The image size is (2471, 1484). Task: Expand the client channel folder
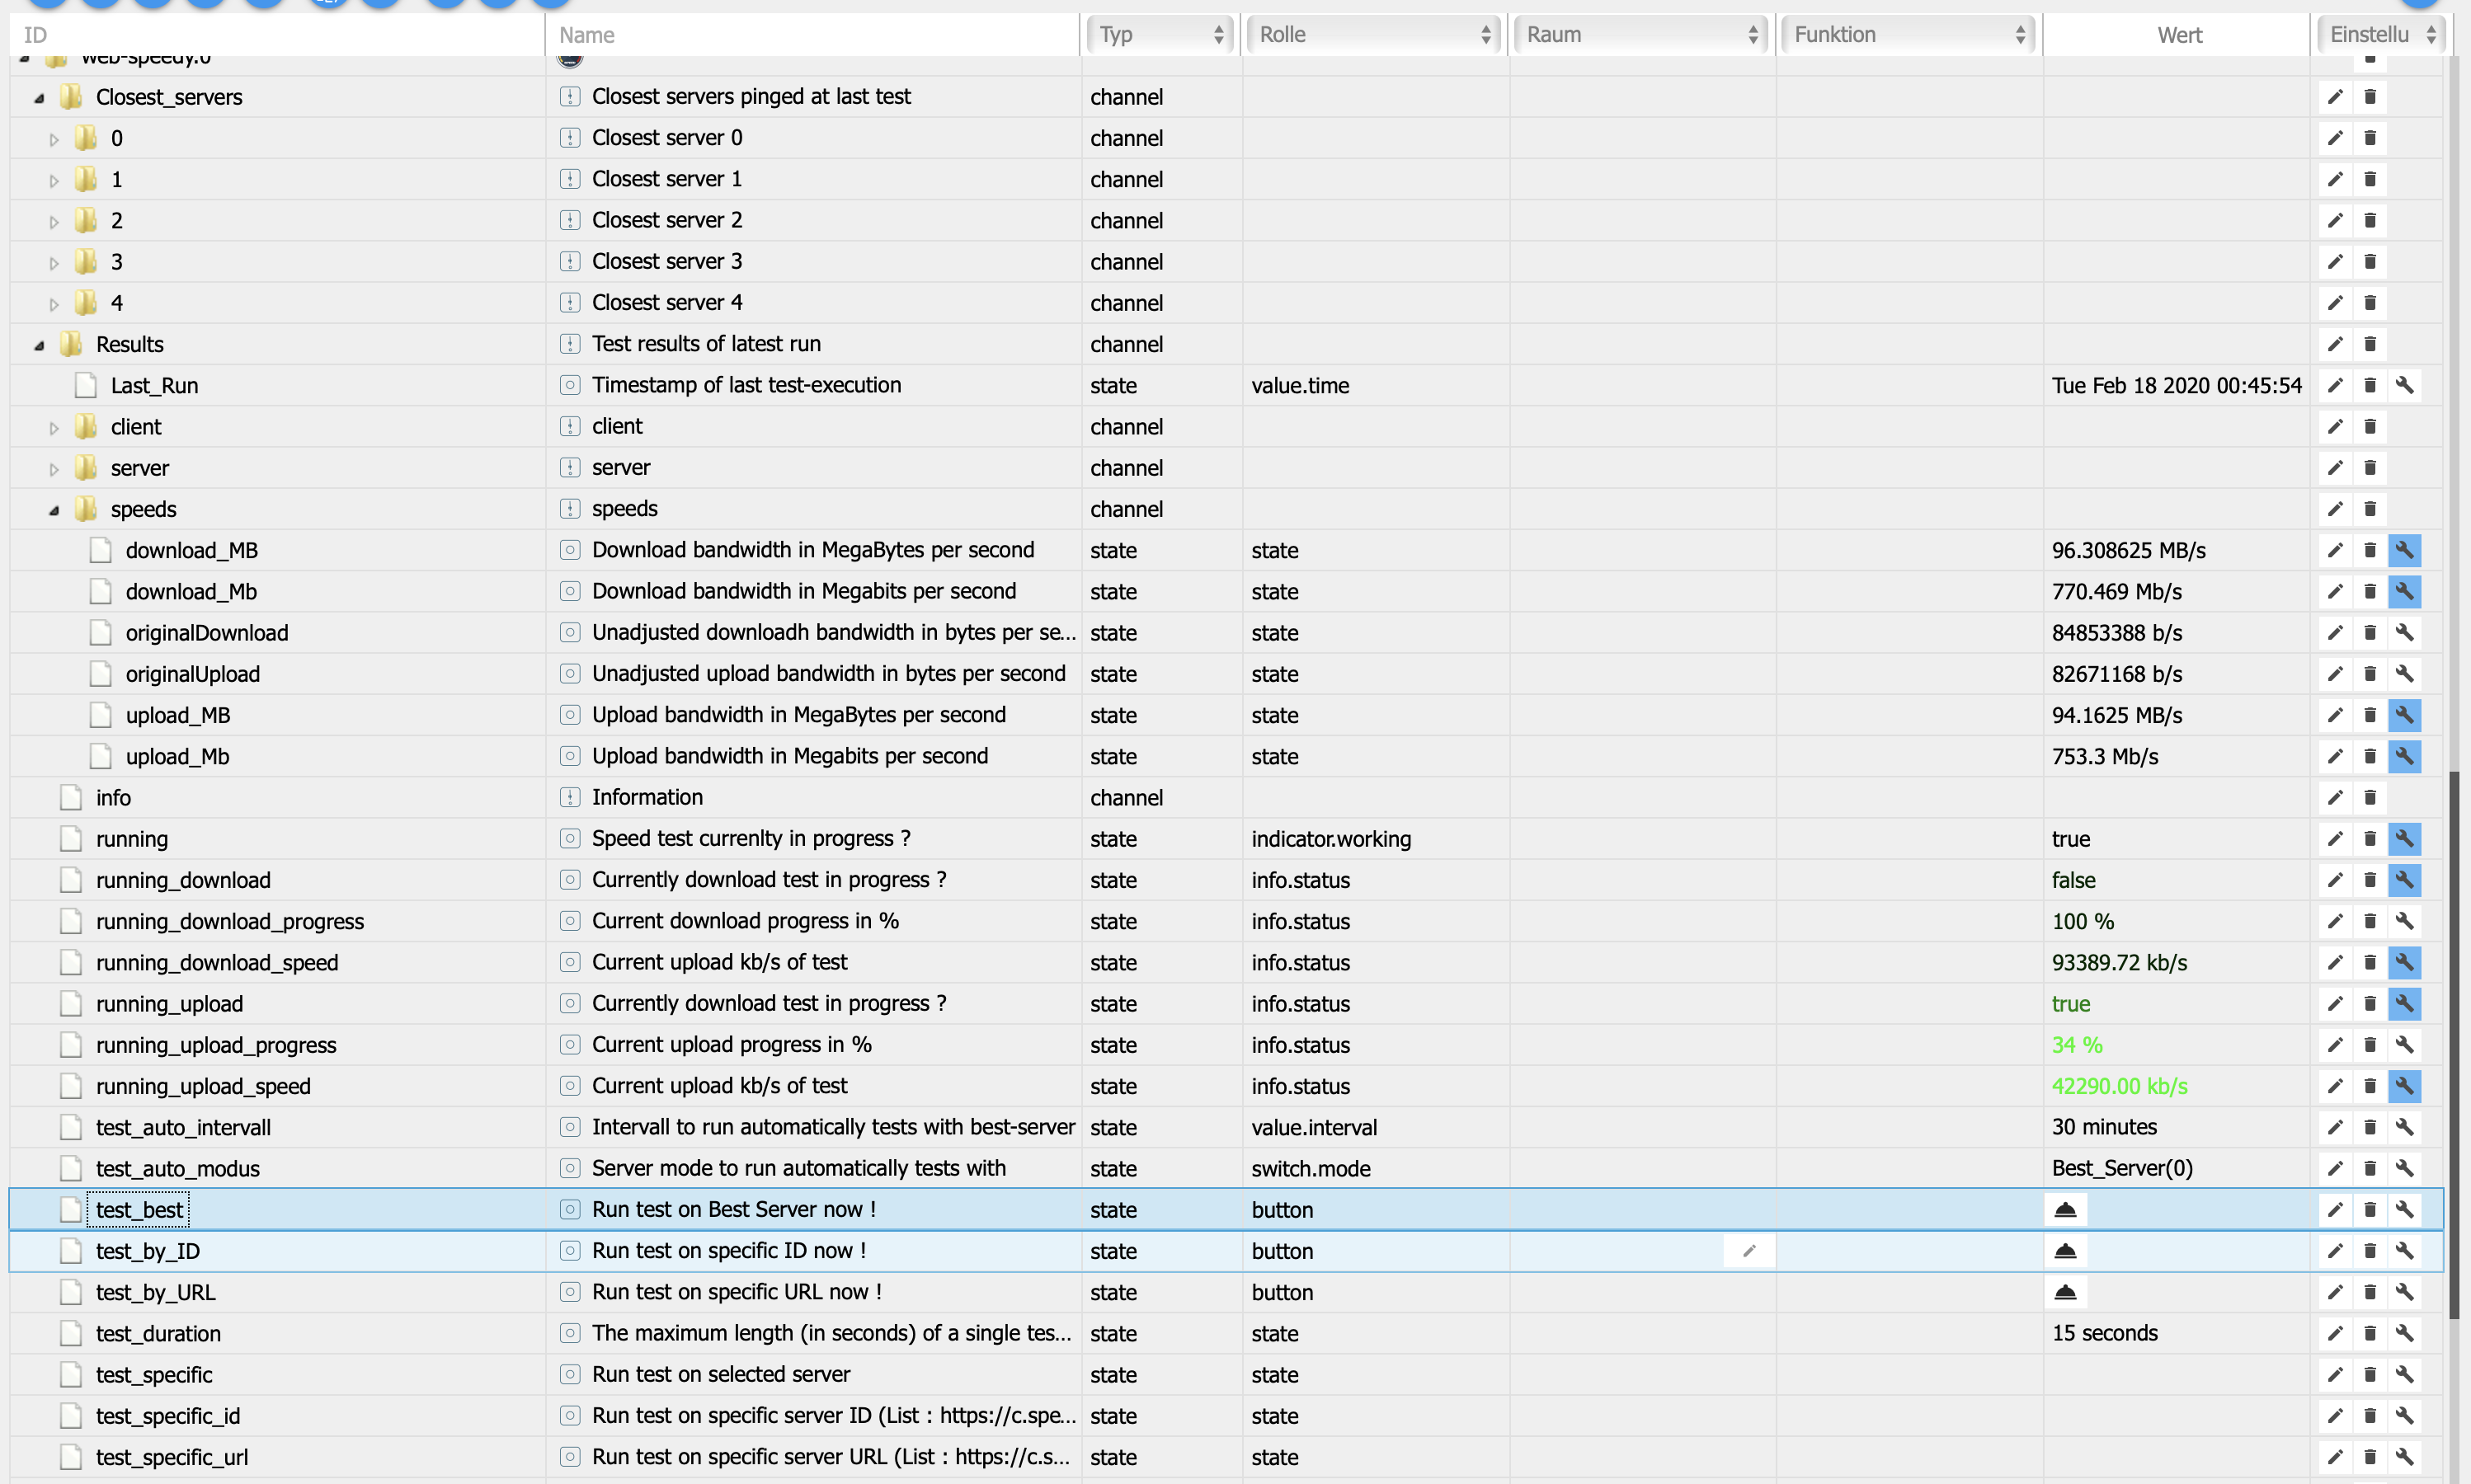click(x=54, y=428)
